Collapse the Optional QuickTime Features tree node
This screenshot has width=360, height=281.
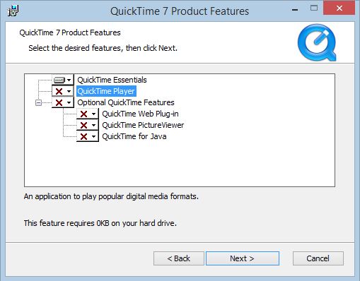click(x=38, y=102)
